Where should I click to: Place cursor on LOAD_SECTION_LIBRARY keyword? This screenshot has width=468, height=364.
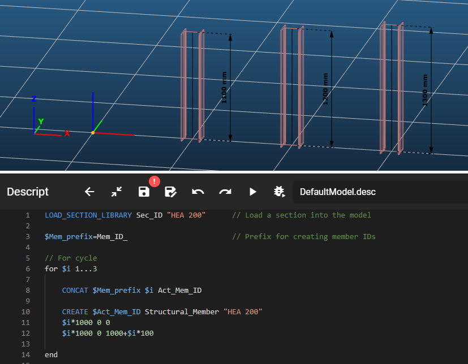pyautogui.click(x=88, y=215)
